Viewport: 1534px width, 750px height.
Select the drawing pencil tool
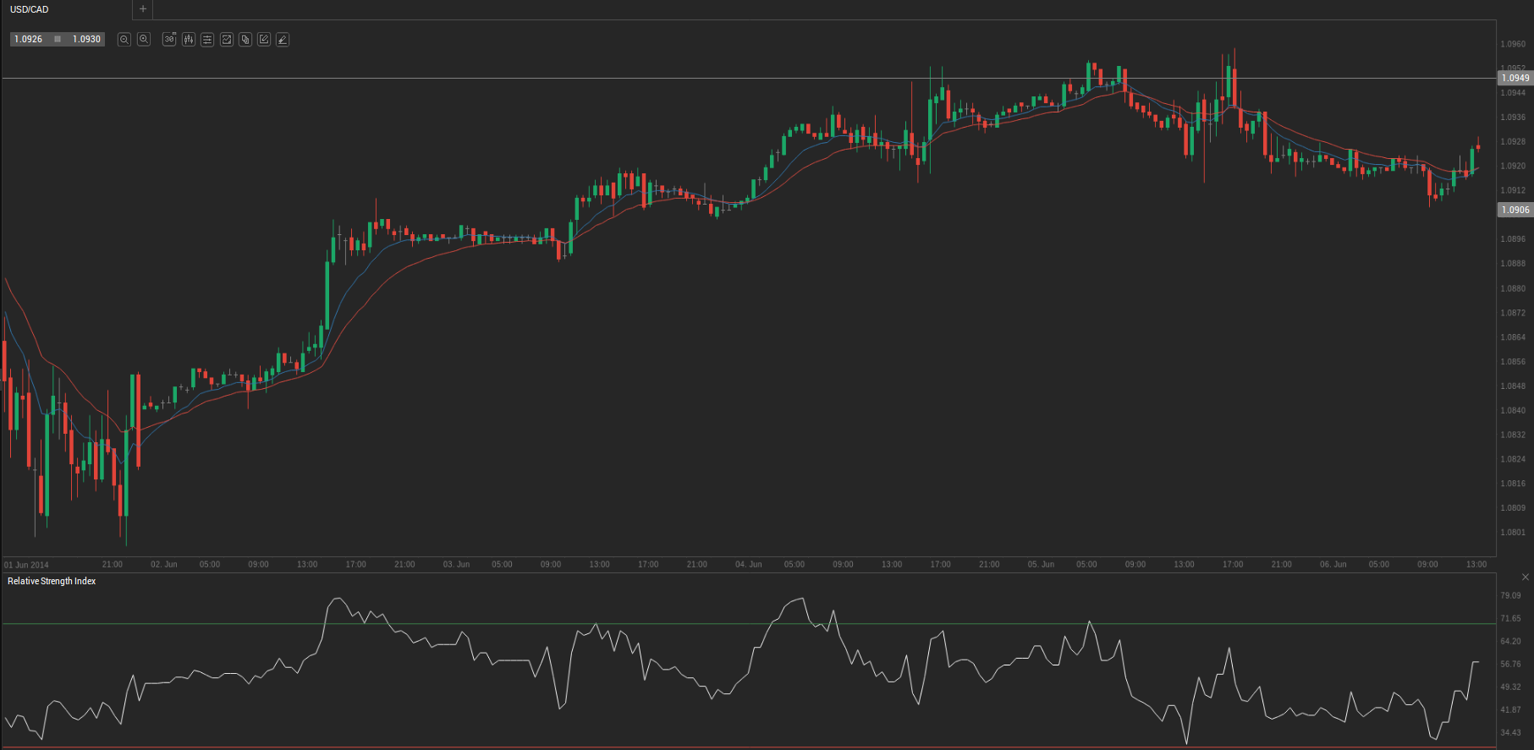(283, 40)
